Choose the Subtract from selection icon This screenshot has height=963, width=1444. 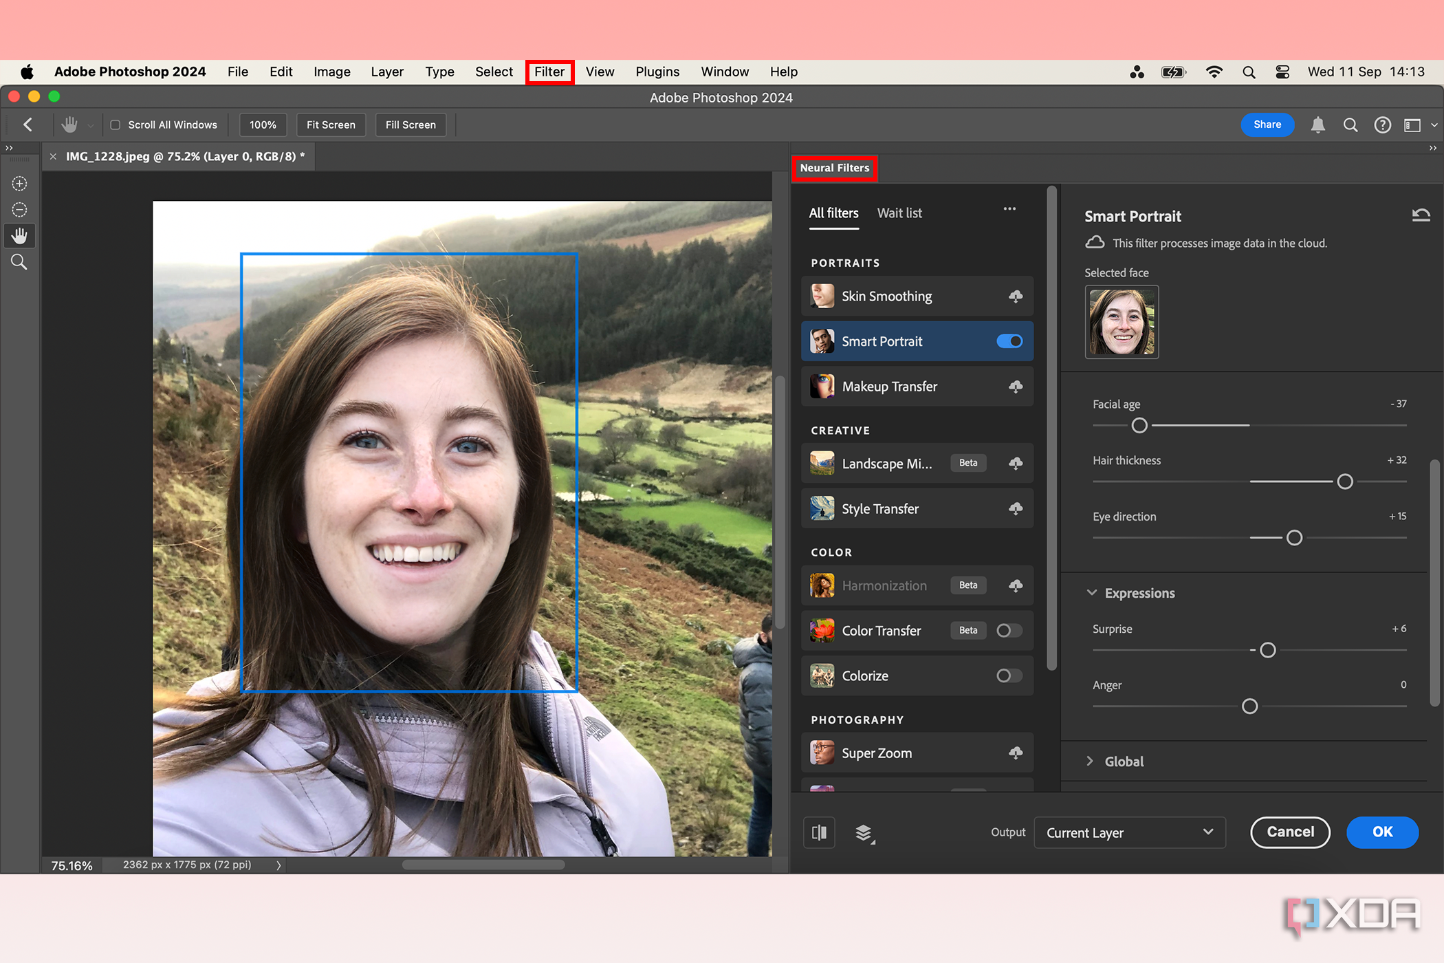click(x=19, y=209)
